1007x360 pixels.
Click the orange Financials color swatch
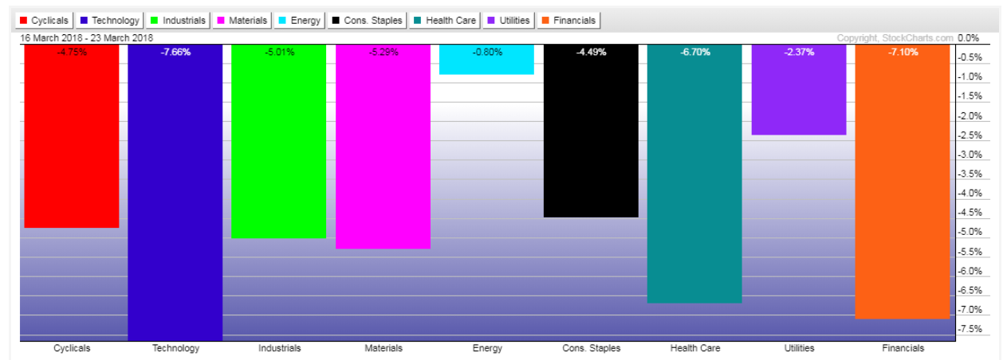[547, 21]
